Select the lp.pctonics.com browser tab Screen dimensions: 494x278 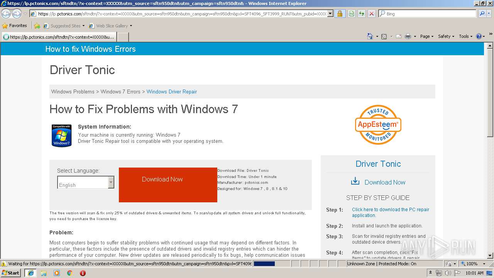[x=59, y=37]
